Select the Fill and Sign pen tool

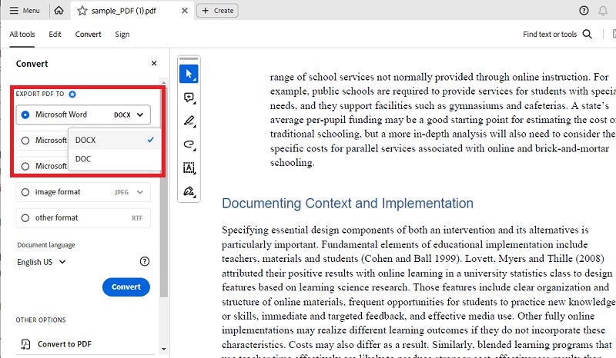(189, 191)
